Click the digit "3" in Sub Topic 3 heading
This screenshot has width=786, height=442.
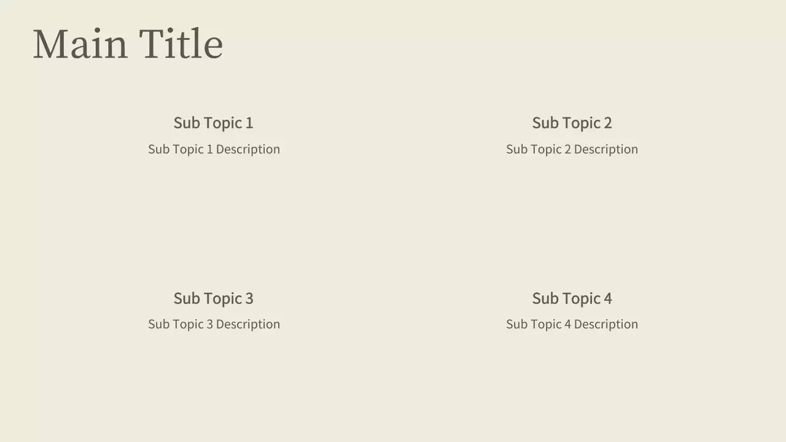(x=249, y=298)
